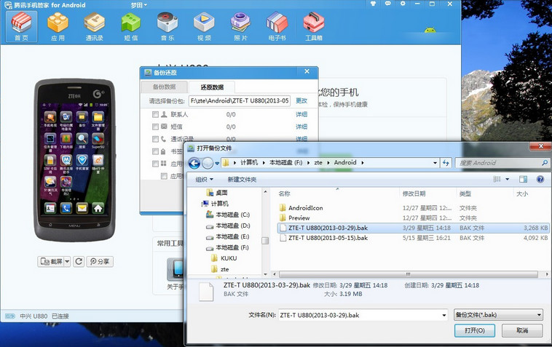Open the 照片 photos icon
The width and height of the screenshot is (552, 347).
pos(240,27)
